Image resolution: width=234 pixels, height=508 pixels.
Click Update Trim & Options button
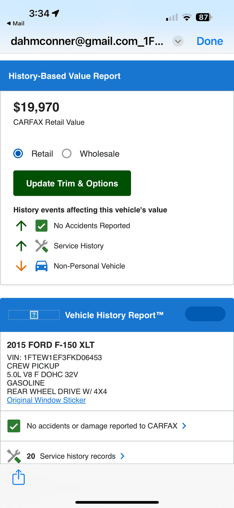click(72, 183)
